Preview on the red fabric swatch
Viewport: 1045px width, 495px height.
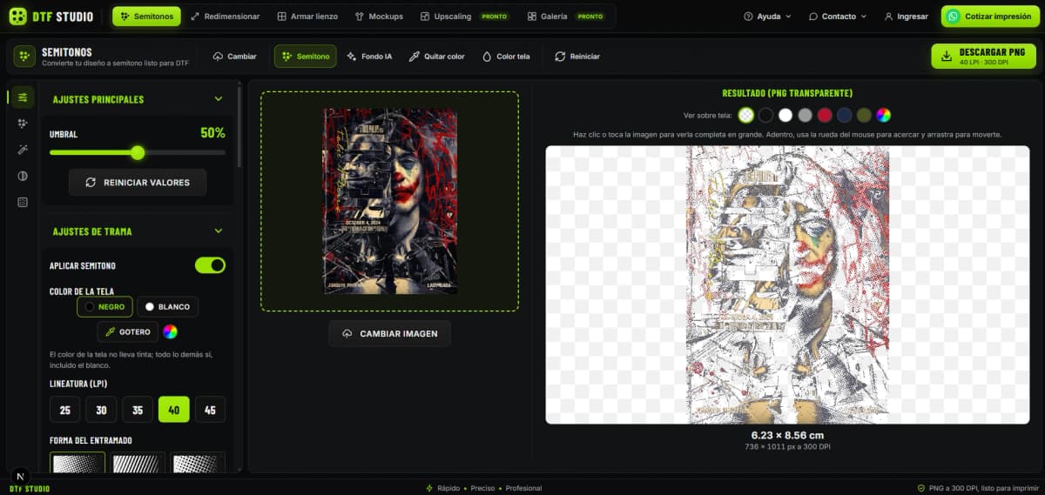coord(825,115)
